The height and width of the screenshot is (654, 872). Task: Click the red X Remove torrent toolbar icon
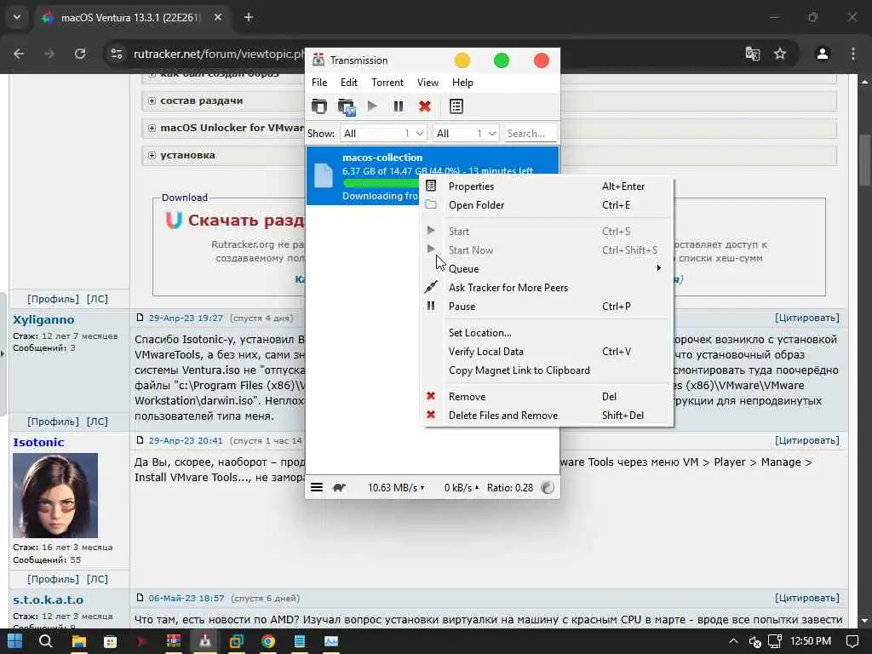point(425,106)
